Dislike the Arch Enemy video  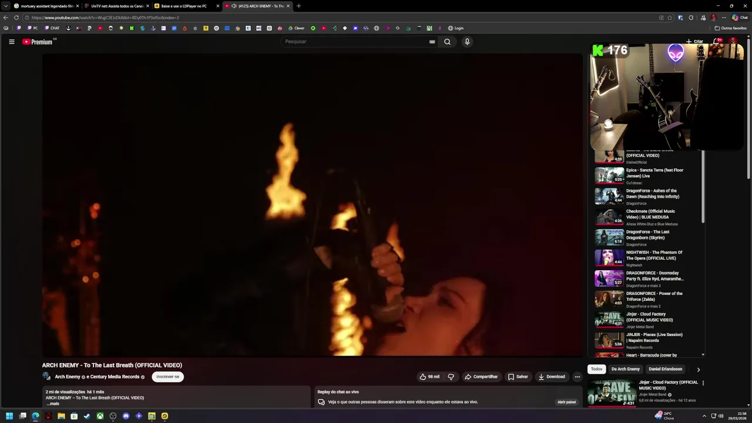coord(451,377)
